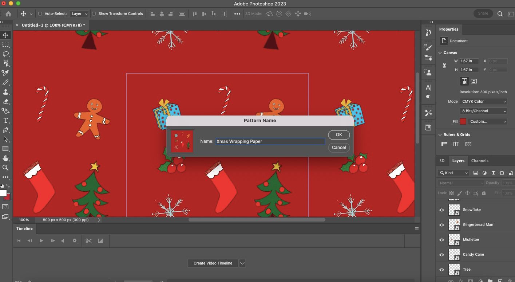This screenshot has width=515, height=282.
Task: Click OK in Pattern Name dialog
Action: pos(338,135)
